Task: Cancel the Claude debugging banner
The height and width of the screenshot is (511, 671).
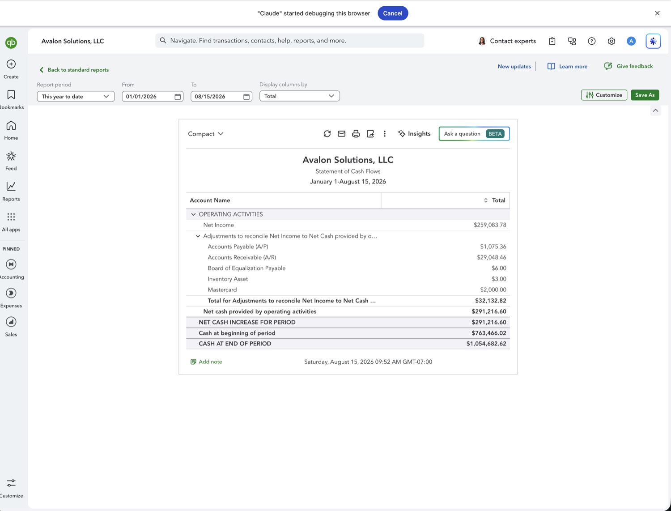Action: 392,13
